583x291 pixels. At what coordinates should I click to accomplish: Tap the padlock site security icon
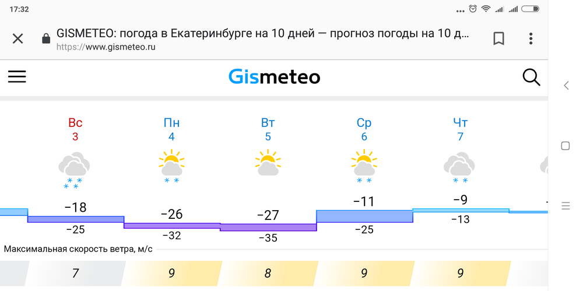[46, 38]
